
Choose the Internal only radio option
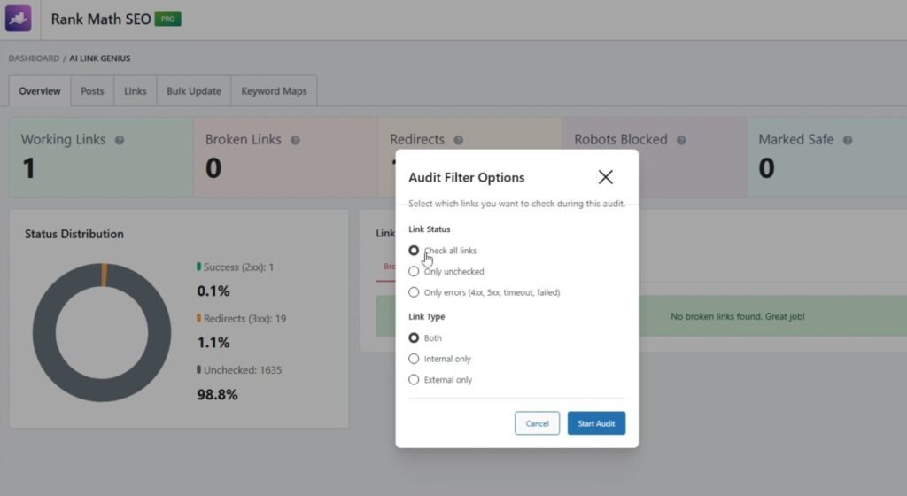click(x=414, y=359)
